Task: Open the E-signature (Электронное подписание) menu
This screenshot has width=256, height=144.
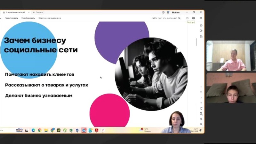Action: click(x=50, y=18)
